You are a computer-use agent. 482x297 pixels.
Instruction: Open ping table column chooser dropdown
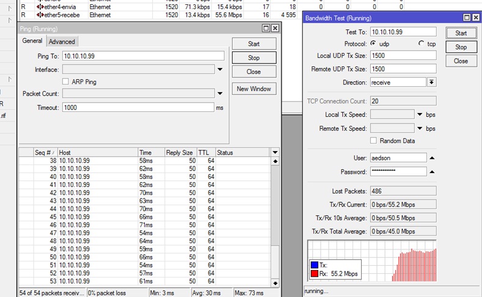tap(275, 152)
